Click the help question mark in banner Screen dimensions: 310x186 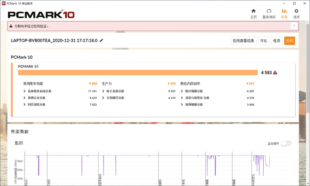click(294, 26)
